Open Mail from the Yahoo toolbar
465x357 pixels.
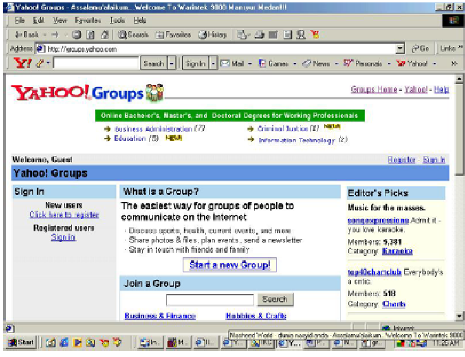pos(232,63)
